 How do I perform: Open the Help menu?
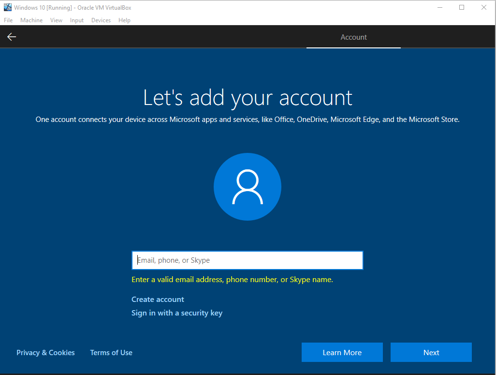coord(124,20)
